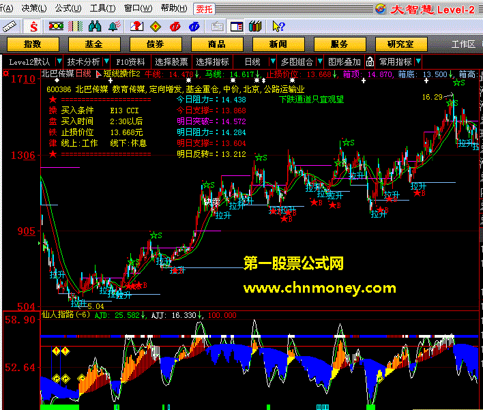
Task: Click the 5.04 low price label
Action: coord(96,306)
